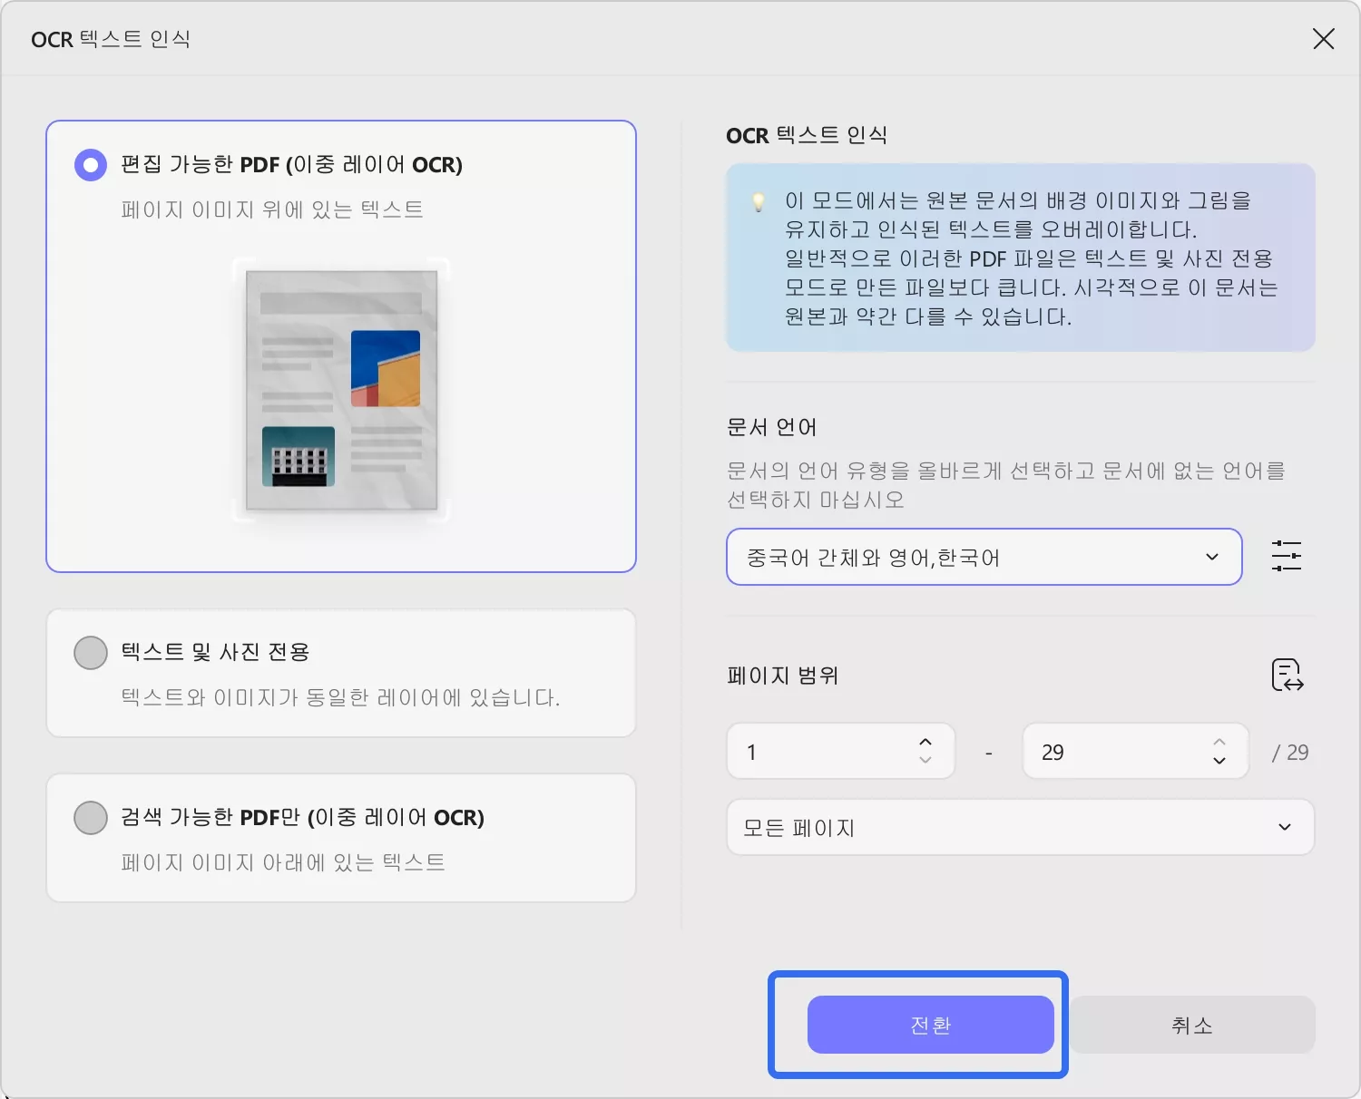Open the 모든 페이지 dropdown
The width and height of the screenshot is (1361, 1099).
1020,826
